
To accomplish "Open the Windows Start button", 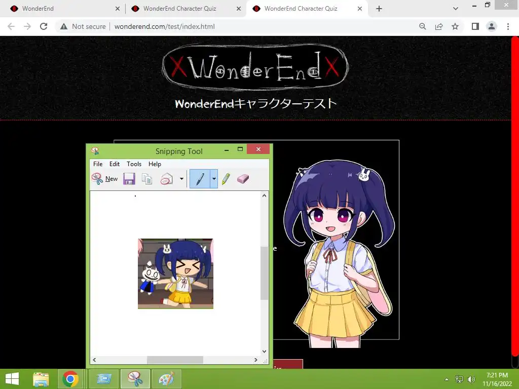I will pos(12,379).
